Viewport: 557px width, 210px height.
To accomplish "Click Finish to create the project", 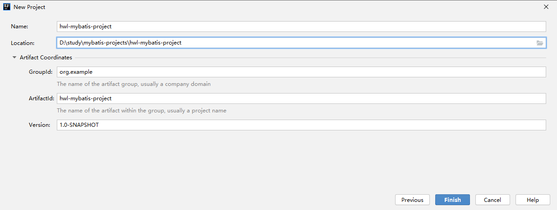I will tap(452, 200).
